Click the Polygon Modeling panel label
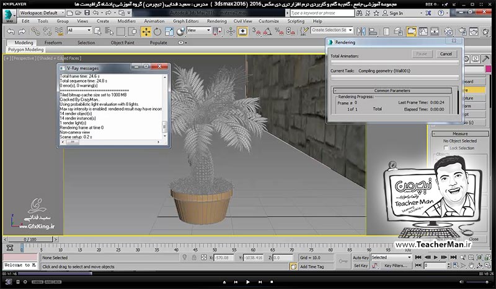 [x=25, y=50]
